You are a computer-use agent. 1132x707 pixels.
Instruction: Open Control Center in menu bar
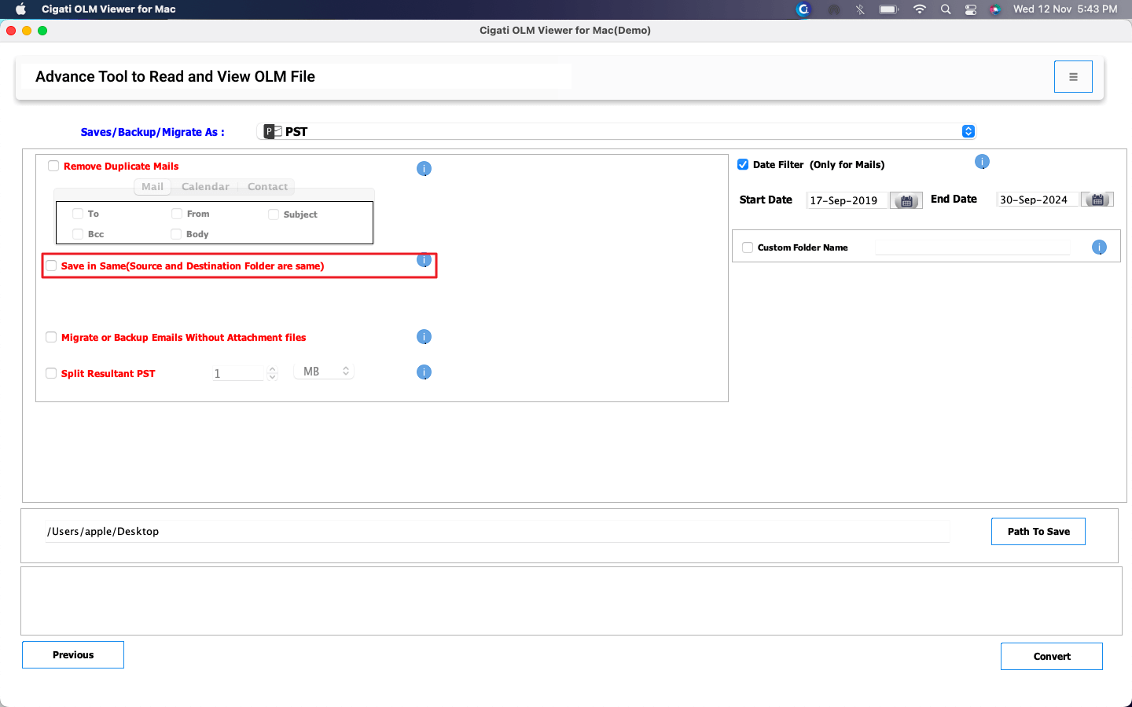[x=971, y=9]
